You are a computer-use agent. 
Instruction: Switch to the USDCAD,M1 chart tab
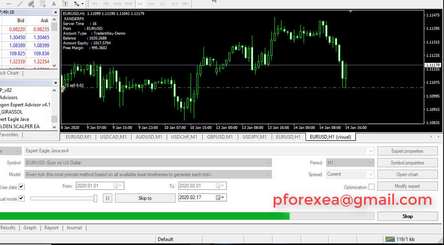113,137
